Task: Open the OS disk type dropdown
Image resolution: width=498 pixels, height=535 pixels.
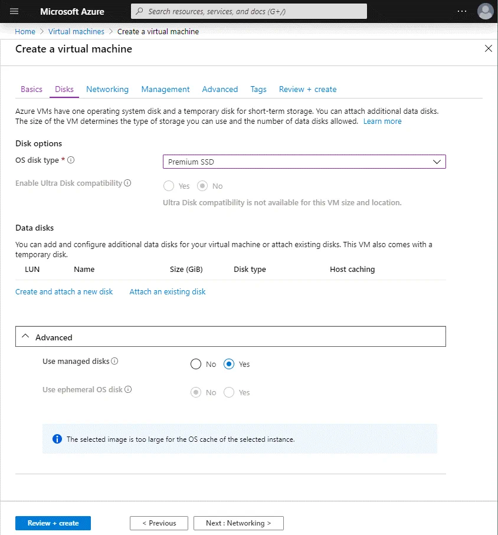Action: [x=304, y=162]
